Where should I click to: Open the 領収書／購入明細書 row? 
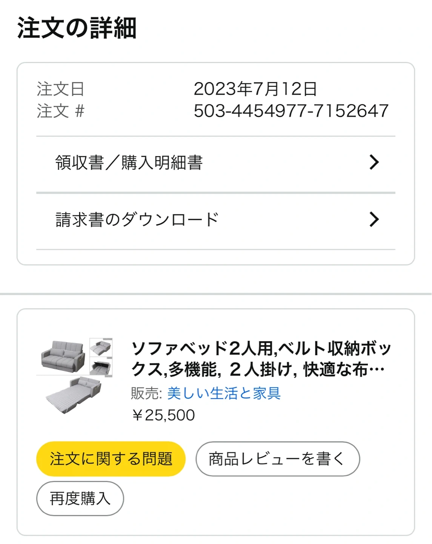point(129,163)
